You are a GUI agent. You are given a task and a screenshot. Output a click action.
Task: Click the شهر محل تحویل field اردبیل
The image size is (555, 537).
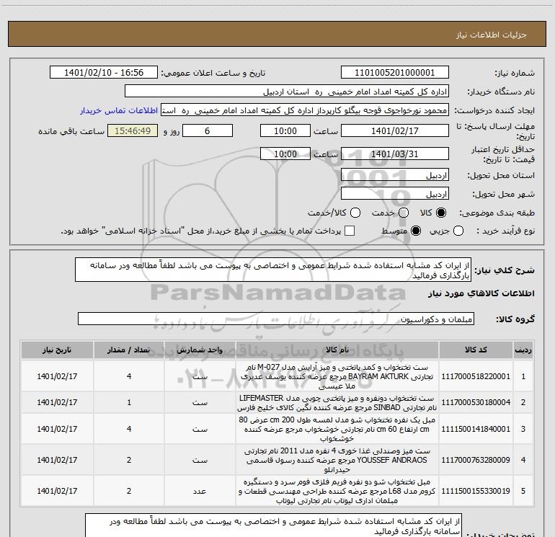point(395,194)
